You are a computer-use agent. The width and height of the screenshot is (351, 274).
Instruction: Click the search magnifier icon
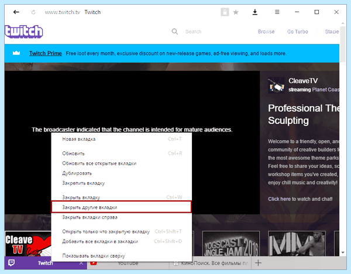pos(175,32)
